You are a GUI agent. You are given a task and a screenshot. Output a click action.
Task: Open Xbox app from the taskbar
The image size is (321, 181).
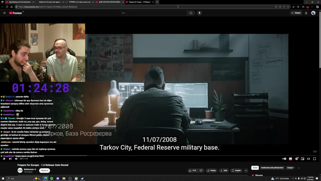point(76,178)
